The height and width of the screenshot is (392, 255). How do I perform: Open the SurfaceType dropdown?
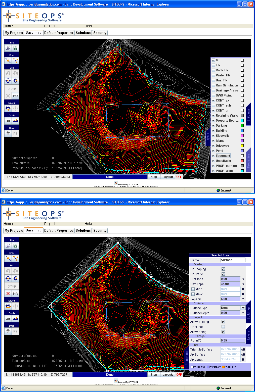point(243,308)
